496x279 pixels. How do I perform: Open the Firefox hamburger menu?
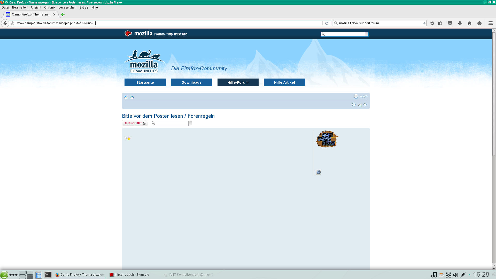pos(490,23)
